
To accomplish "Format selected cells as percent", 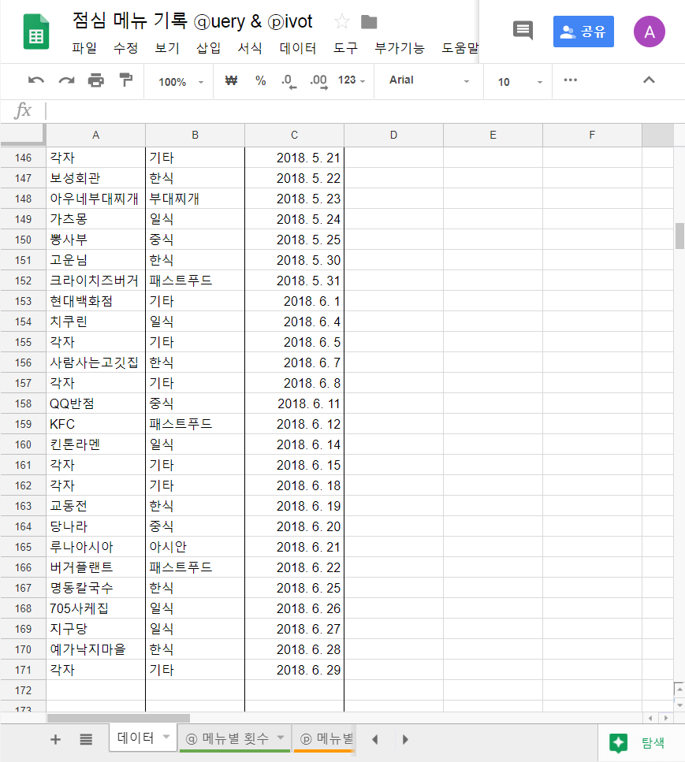I will (x=260, y=80).
